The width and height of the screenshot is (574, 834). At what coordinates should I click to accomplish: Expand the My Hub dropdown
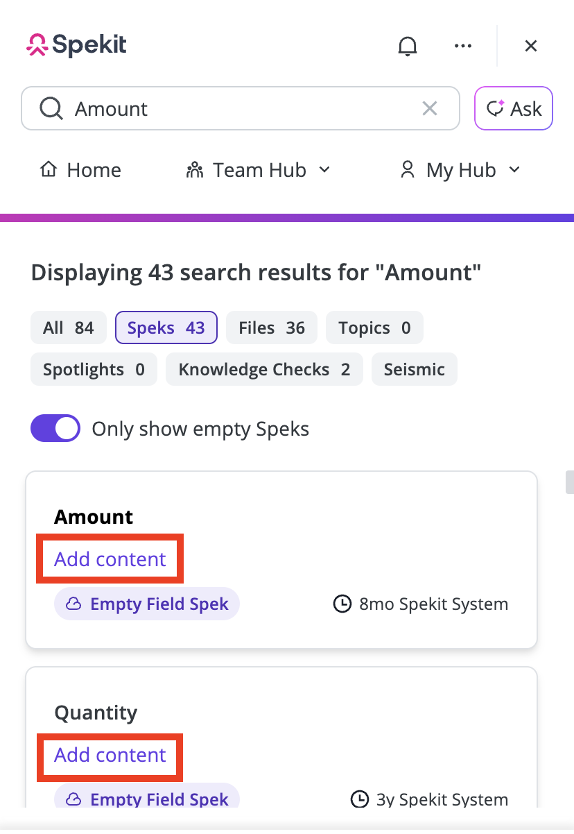pyautogui.click(x=460, y=170)
